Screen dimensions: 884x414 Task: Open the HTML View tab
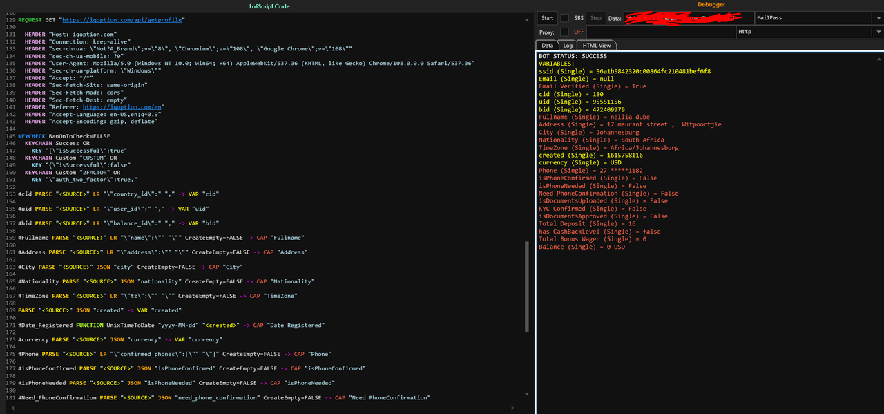(597, 45)
